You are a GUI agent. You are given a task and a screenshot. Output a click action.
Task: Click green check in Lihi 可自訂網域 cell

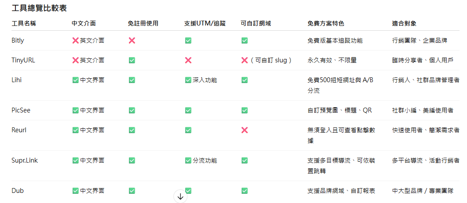[x=245, y=80]
